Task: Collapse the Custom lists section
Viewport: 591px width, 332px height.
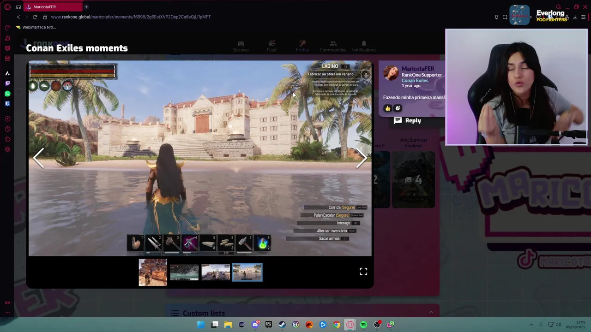Action: point(431,312)
